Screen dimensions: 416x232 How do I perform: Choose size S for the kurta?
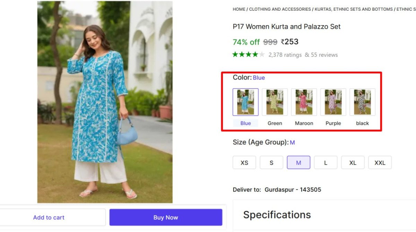271,162
